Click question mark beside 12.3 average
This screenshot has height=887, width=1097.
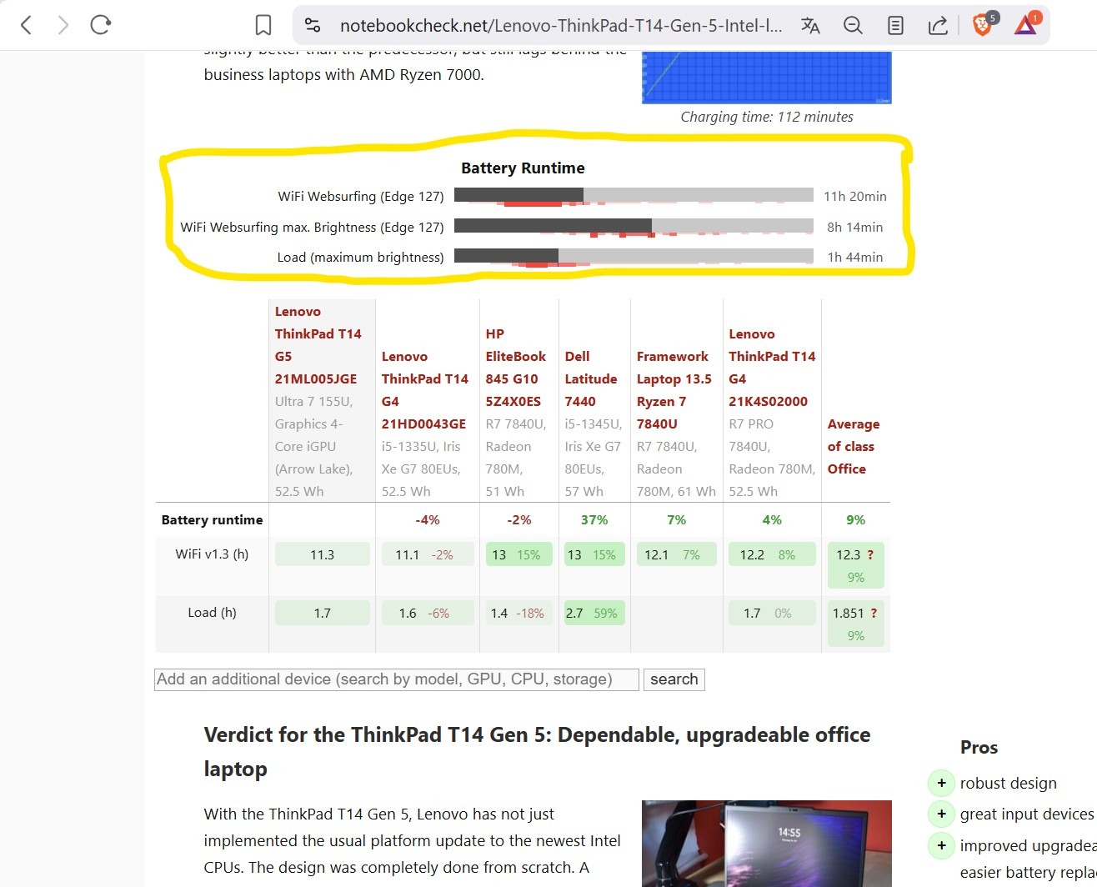pos(870,554)
